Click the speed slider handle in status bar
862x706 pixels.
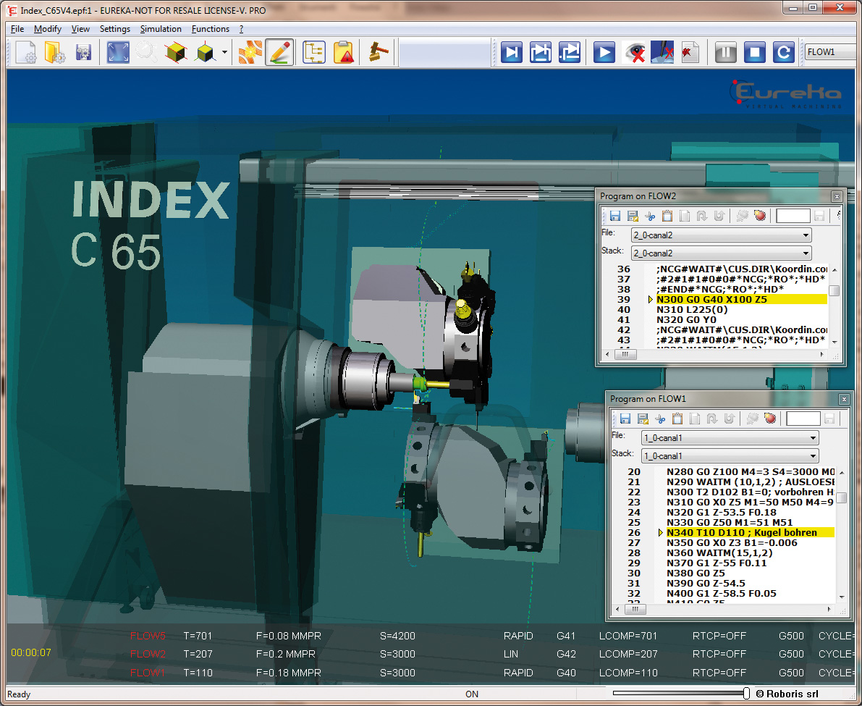[746, 694]
